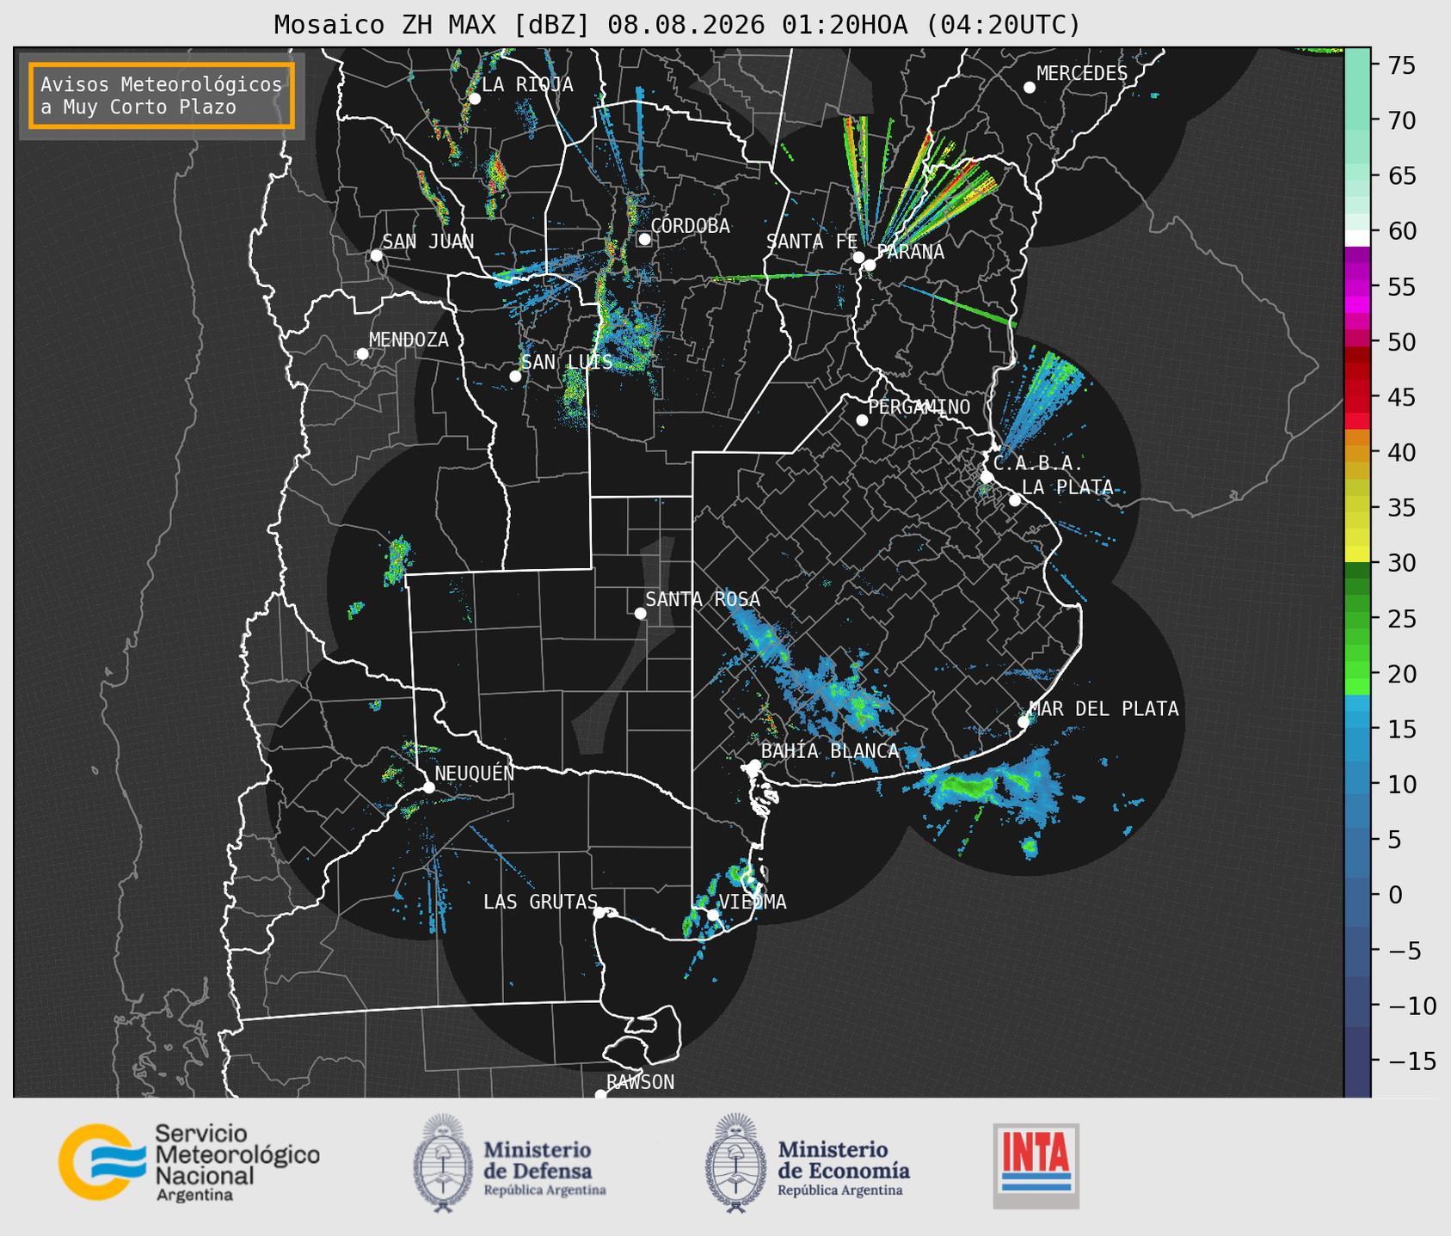
Task: Select the LA RIOJA city marker
Action: [x=475, y=99]
